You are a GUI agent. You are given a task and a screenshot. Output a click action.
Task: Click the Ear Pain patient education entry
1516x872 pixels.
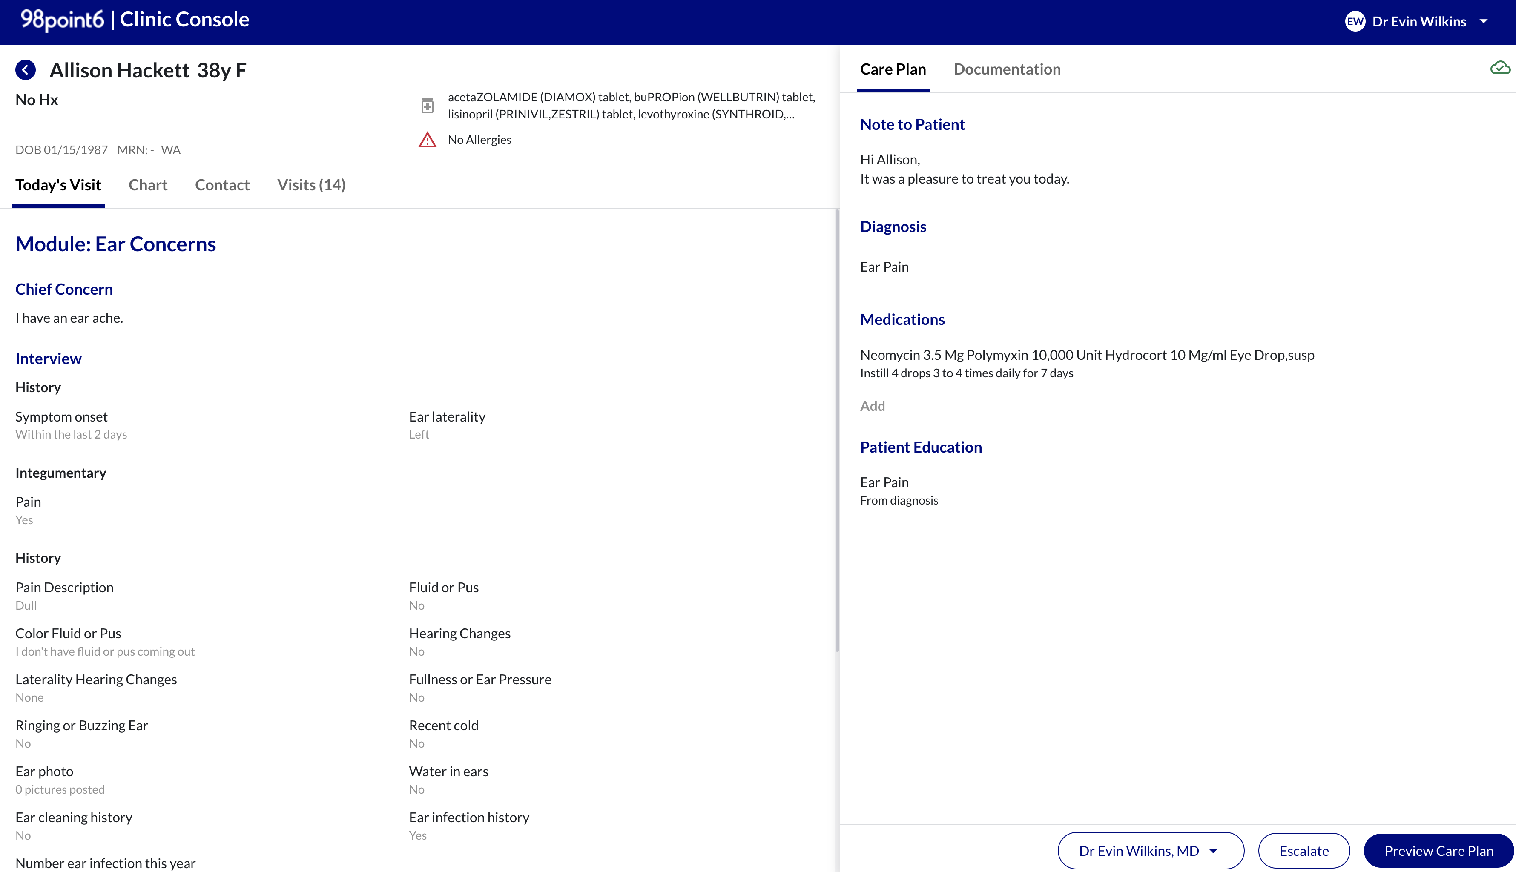tap(899, 490)
